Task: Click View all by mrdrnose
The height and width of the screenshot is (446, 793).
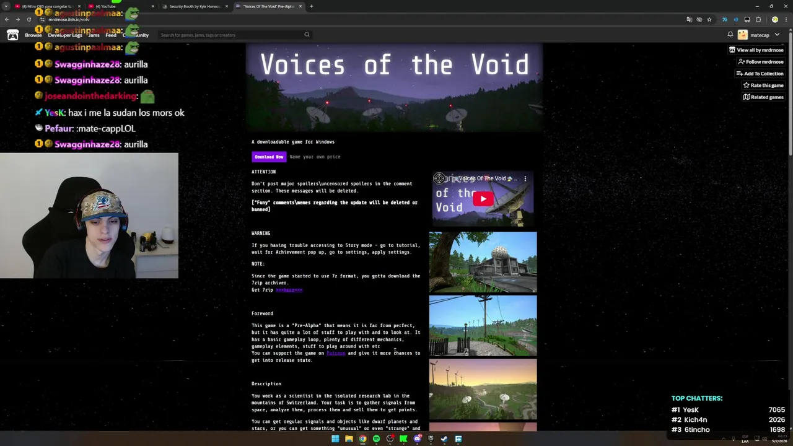Action: [756, 50]
